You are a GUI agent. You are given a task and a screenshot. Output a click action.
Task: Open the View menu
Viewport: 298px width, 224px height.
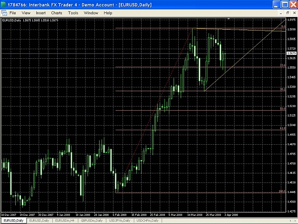26,13
